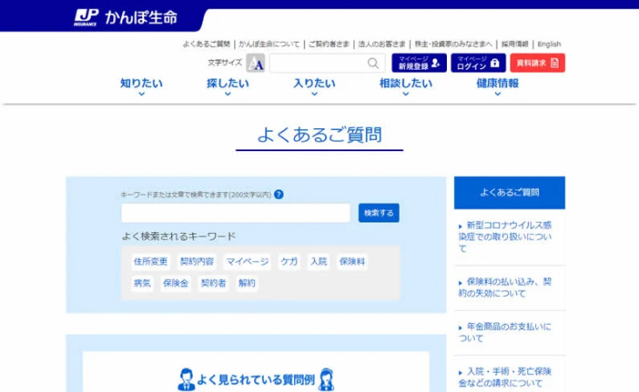Viewport: 639px width, 392px height.
Task: Select the 住所変更 keyword tag
Action: click(150, 261)
